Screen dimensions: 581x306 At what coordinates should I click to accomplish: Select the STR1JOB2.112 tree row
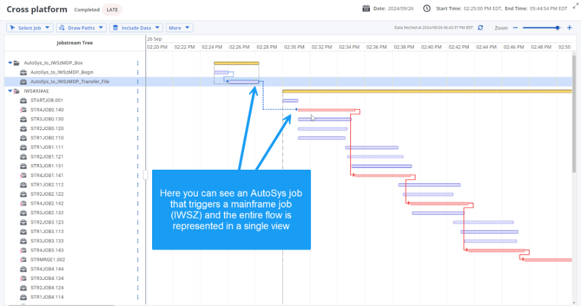pyautogui.click(x=75, y=185)
